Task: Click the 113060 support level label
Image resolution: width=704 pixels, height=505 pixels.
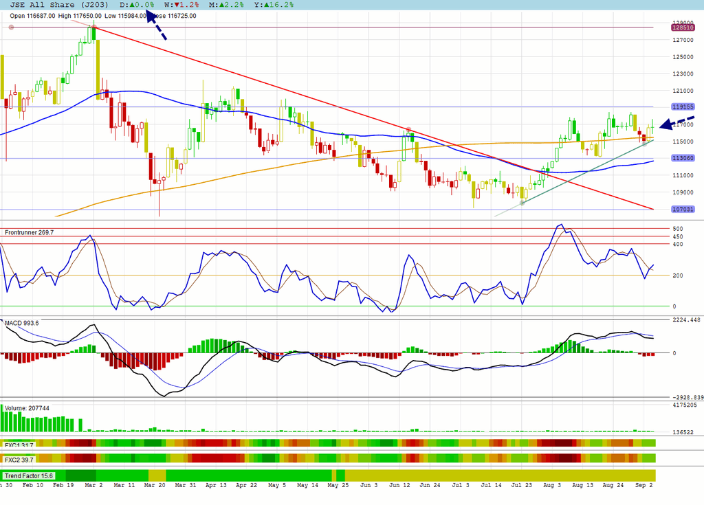Action: click(x=683, y=158)
